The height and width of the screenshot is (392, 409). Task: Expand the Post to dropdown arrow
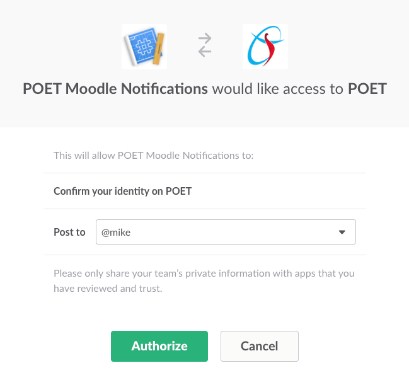point(342,232)
